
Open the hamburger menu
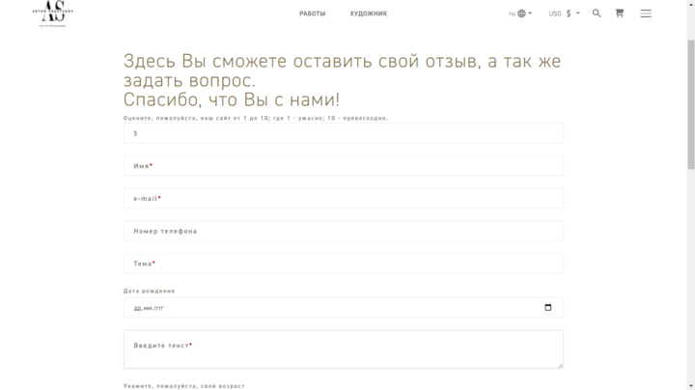click(x=646, y=14)
